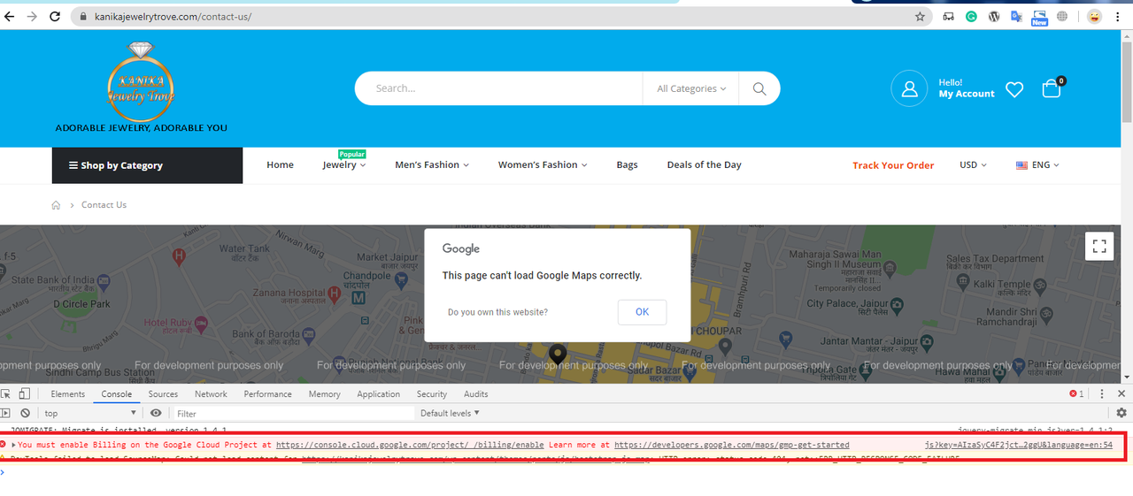
Task: Click Track Your Order link
Action: click(x=893, y=165)
